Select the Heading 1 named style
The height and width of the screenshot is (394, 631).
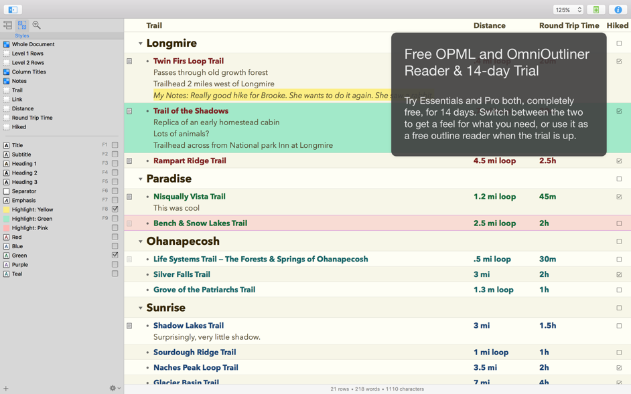coord(24,164)
